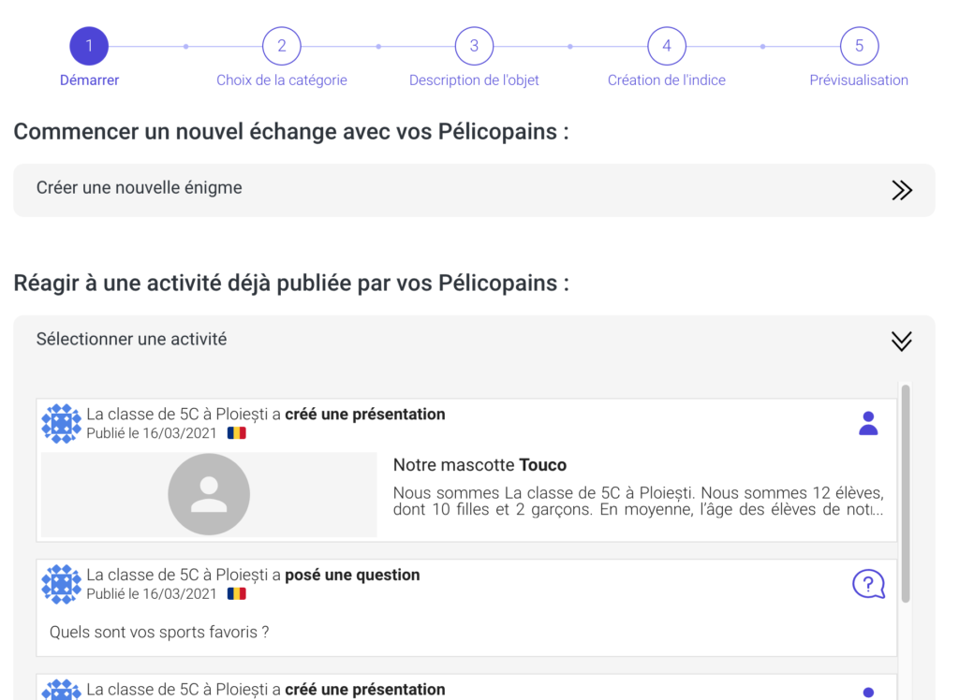Click class avatar on the posed question card
959x700 pixels.
coord(62,584)
